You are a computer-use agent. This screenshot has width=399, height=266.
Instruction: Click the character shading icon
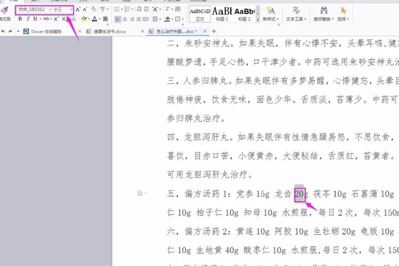105,19
